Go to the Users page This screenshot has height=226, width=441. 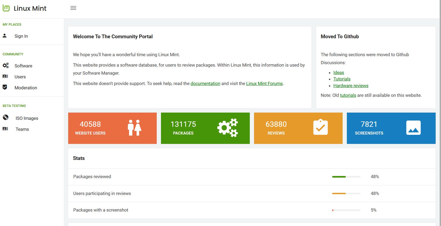click(x=20, y=77)
